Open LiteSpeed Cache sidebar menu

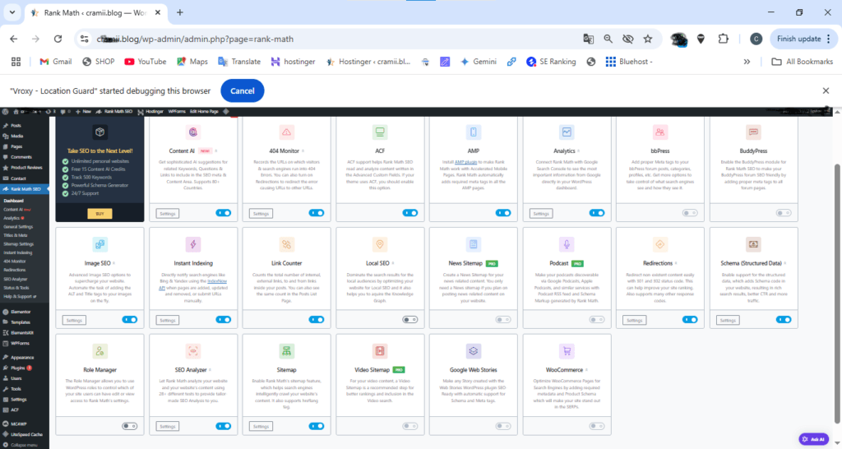pos(26,434)
